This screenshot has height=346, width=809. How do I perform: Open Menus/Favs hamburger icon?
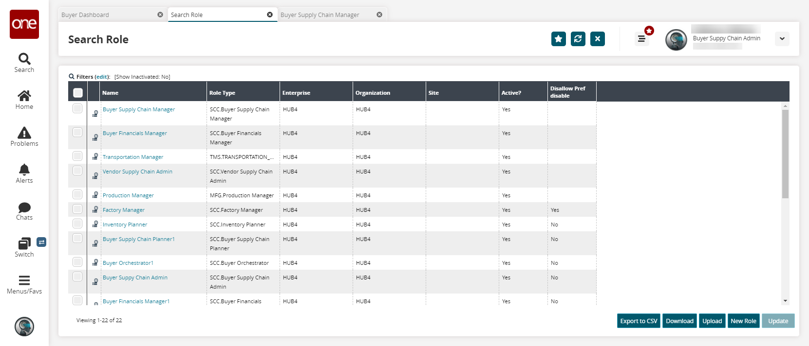pyautogui.click(x=24, y=281)
